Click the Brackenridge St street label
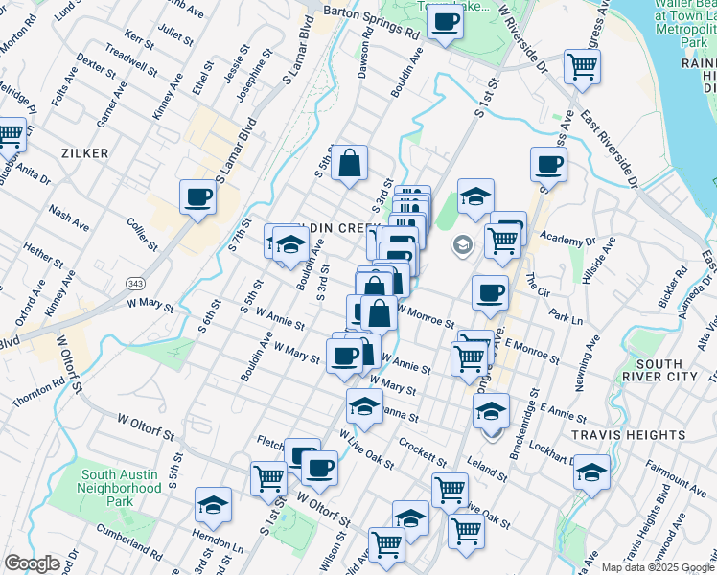 (x=525, y=425)
